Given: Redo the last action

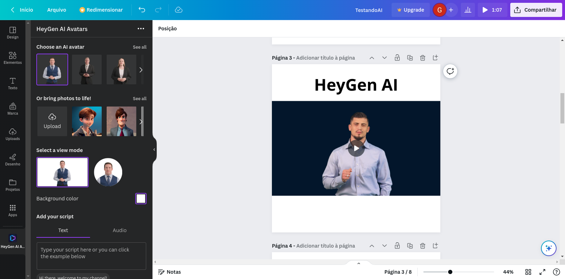Looking at the screenshot, I should [158, 10].
